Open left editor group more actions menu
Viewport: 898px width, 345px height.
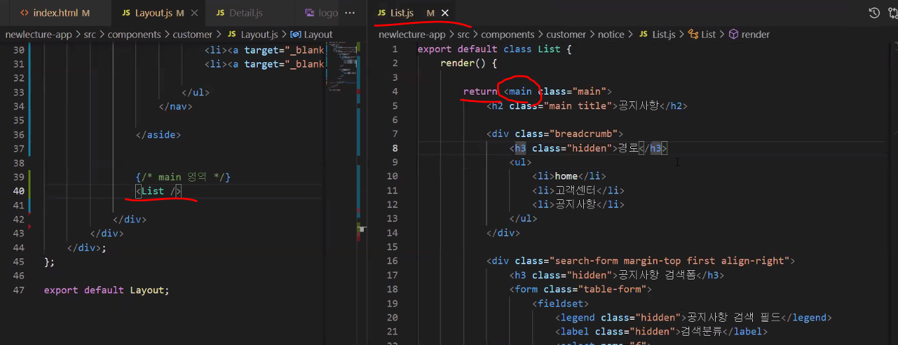[x=351, y=13]
